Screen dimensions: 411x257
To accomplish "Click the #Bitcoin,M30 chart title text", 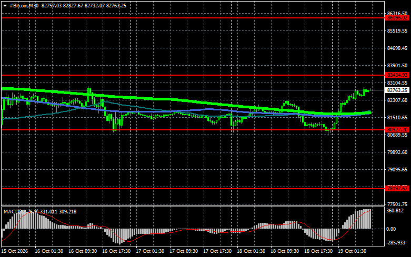I will [24, 6].
